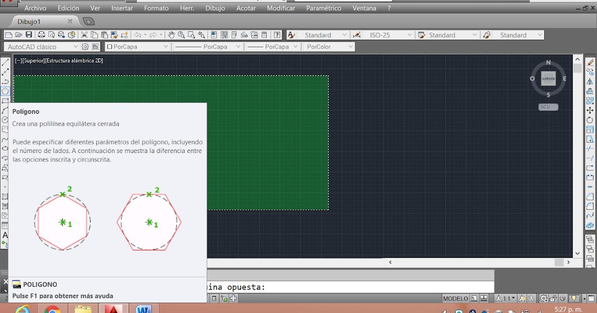This screenshot has height=313, width=597.
Task: Click the Zoom Realtime icon
Action: coord(181,35)
